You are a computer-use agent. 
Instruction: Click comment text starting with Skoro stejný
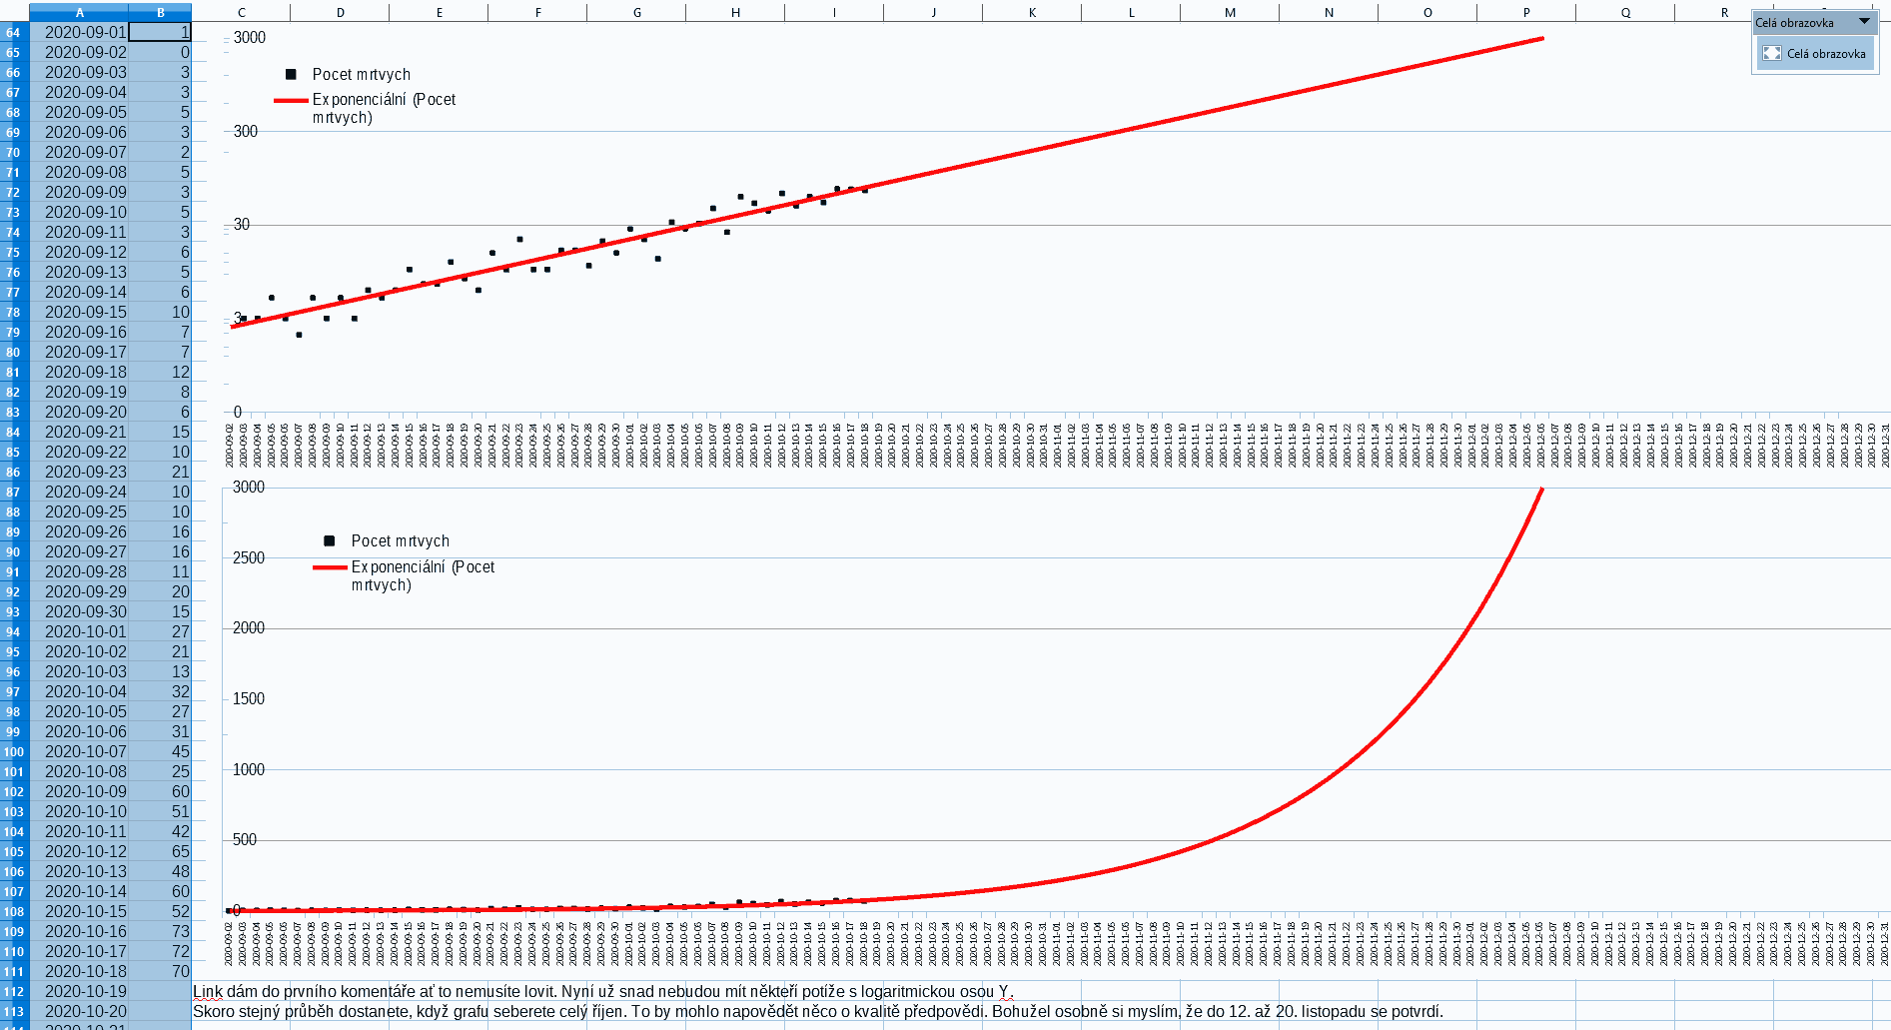point(818,1011)
